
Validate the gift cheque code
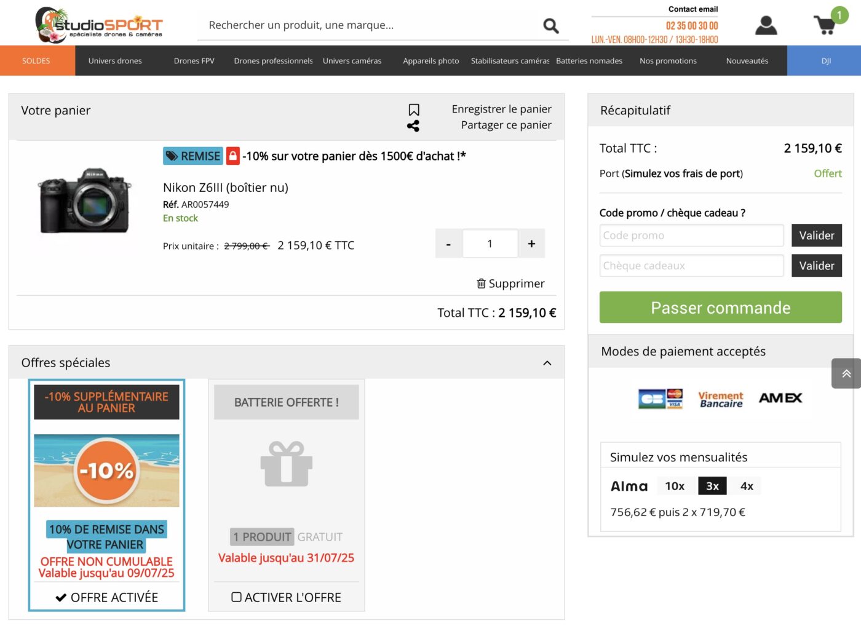point(817,266)
